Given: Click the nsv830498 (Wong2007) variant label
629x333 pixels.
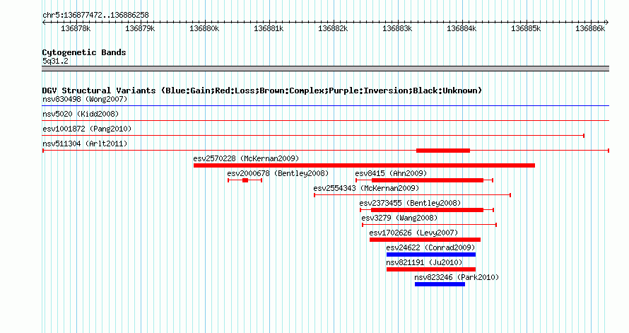Looking at the screenshot, I should click(x=85, y=99).
